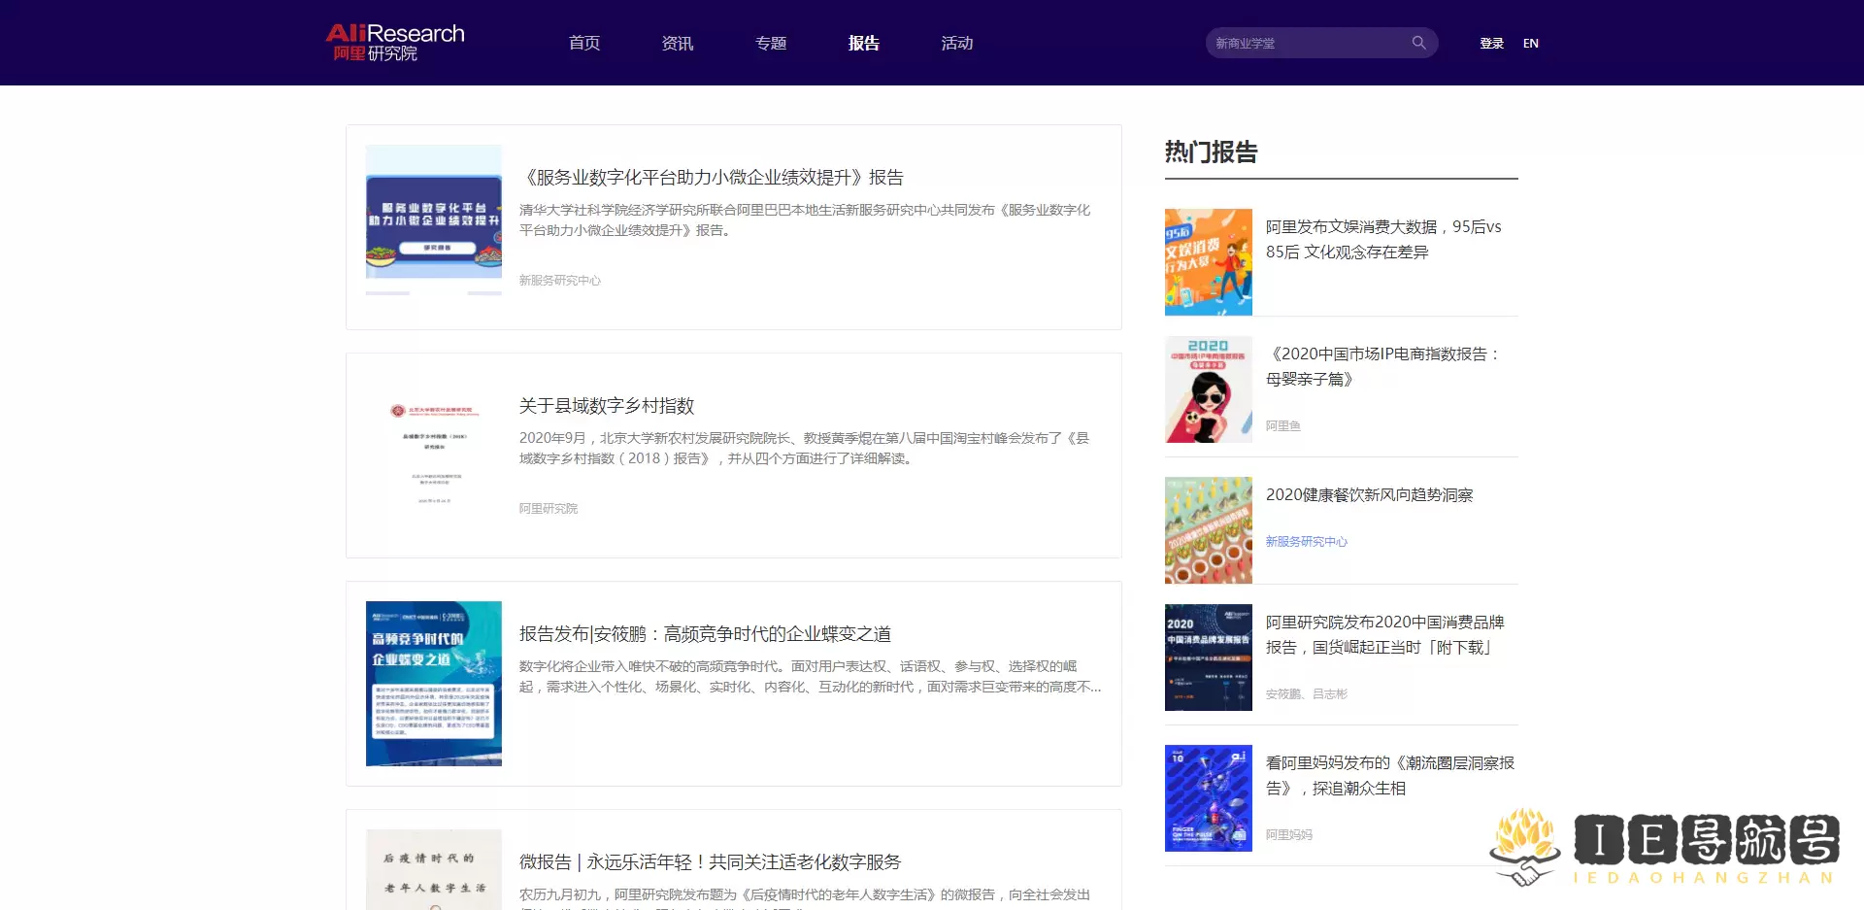Open 报告发布|安筱鹏:高频竞争时代的企业蝶变之道
Image resolution: width=1864 pixels, height=910 pixels.
(x=705, y=634)
